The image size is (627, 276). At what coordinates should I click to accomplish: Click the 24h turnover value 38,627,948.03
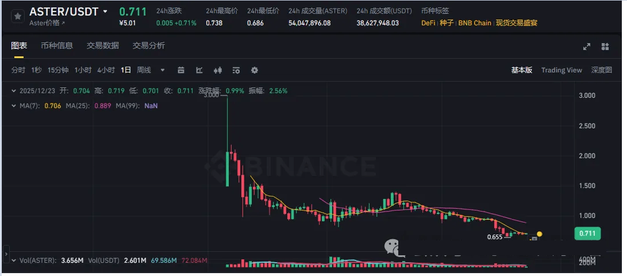click(378, 23)
